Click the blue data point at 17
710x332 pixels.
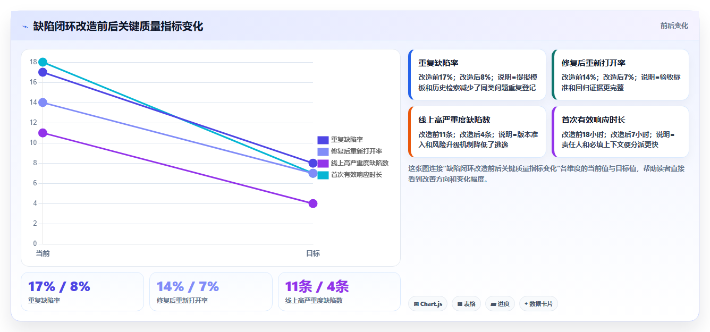pos(43,72)
